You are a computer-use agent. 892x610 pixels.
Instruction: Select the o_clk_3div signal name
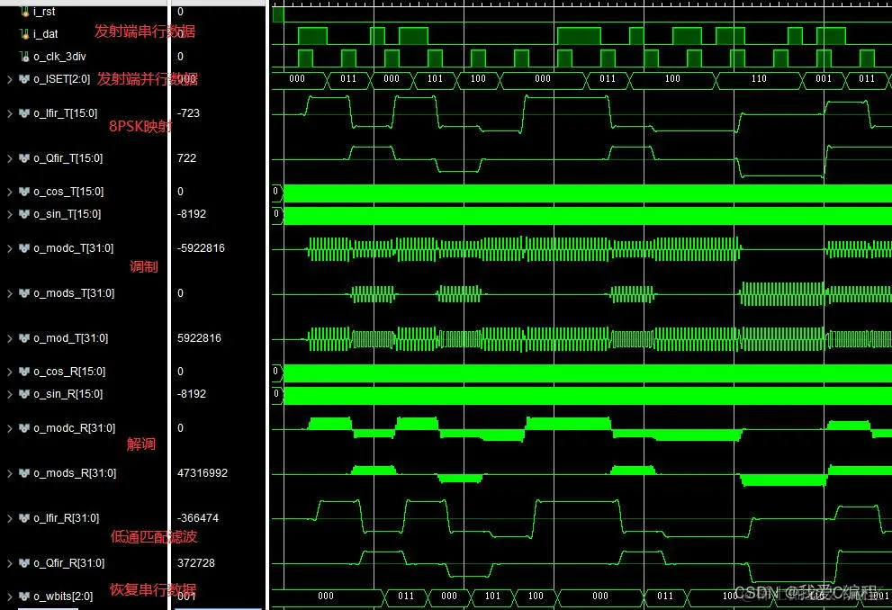coord(59,57)
